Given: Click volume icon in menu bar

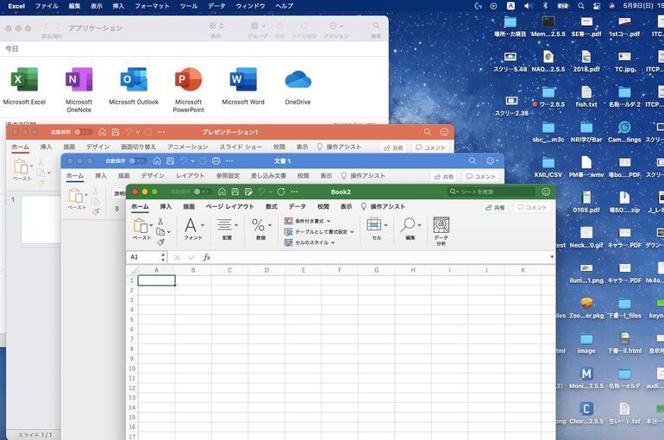Looking at the screenshot, I should click(x=528, y=6).
